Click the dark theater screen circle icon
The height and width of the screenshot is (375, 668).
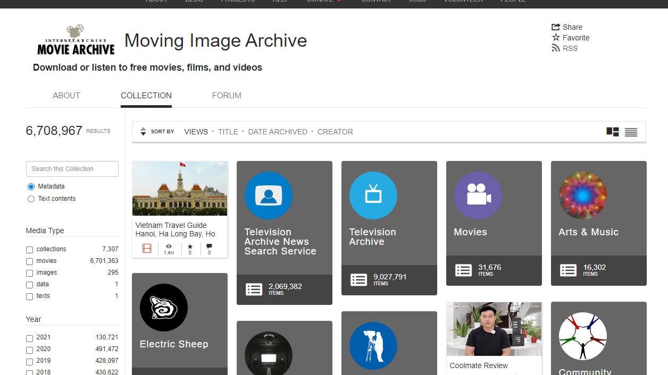click(269, 353)
